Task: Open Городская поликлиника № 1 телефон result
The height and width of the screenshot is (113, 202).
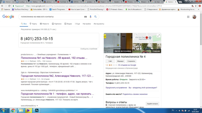Action: click(57, 94)
